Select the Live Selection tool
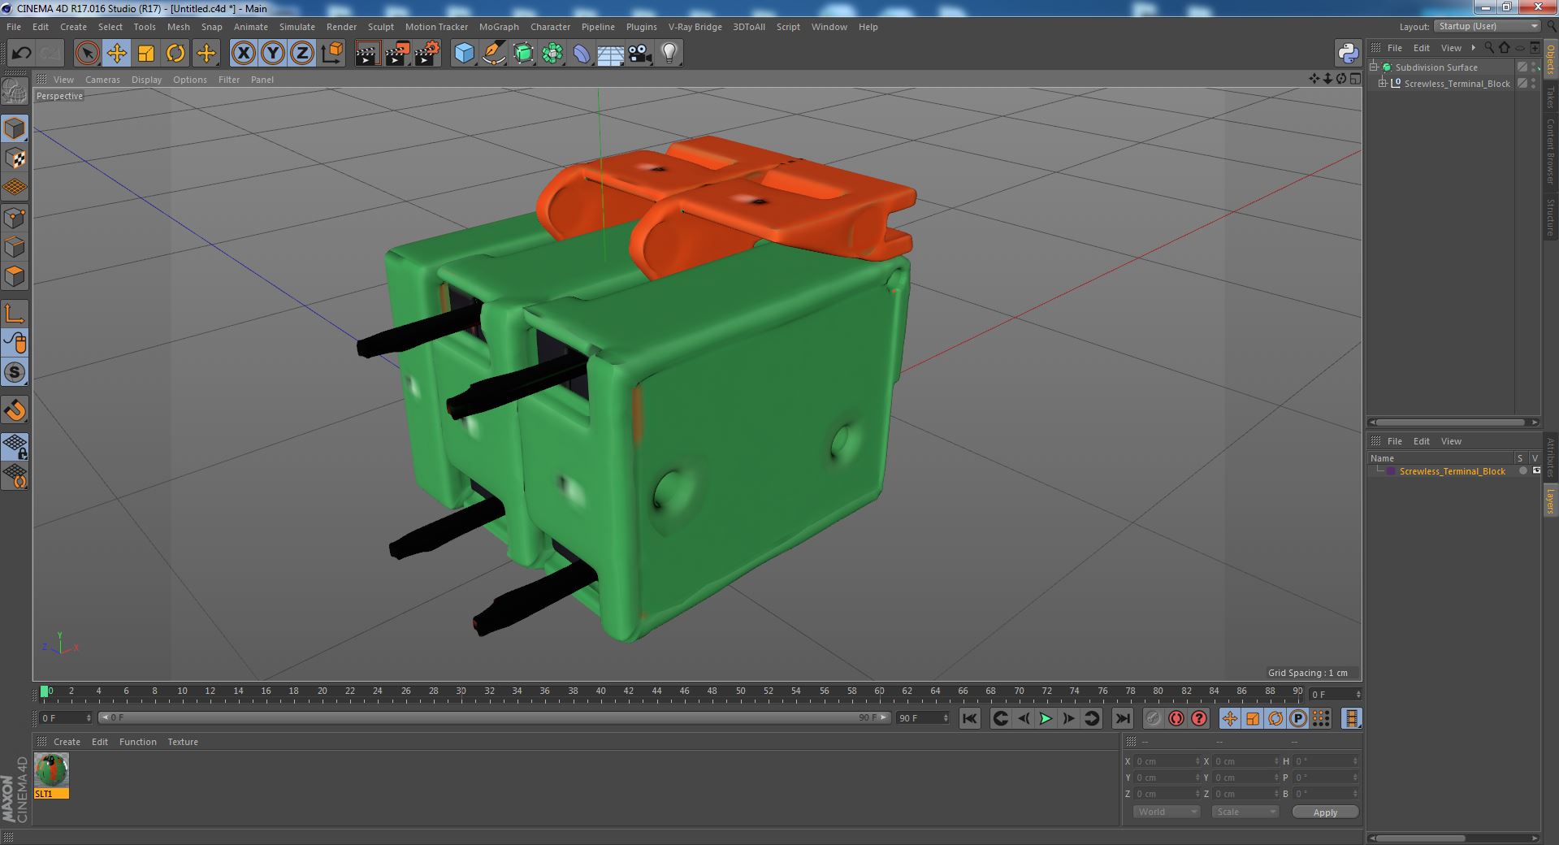 87,54
